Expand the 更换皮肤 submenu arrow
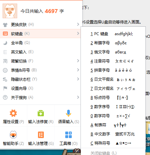Image resolution: width=150 pixels, height=155 pixels. [x=78, y=24]
